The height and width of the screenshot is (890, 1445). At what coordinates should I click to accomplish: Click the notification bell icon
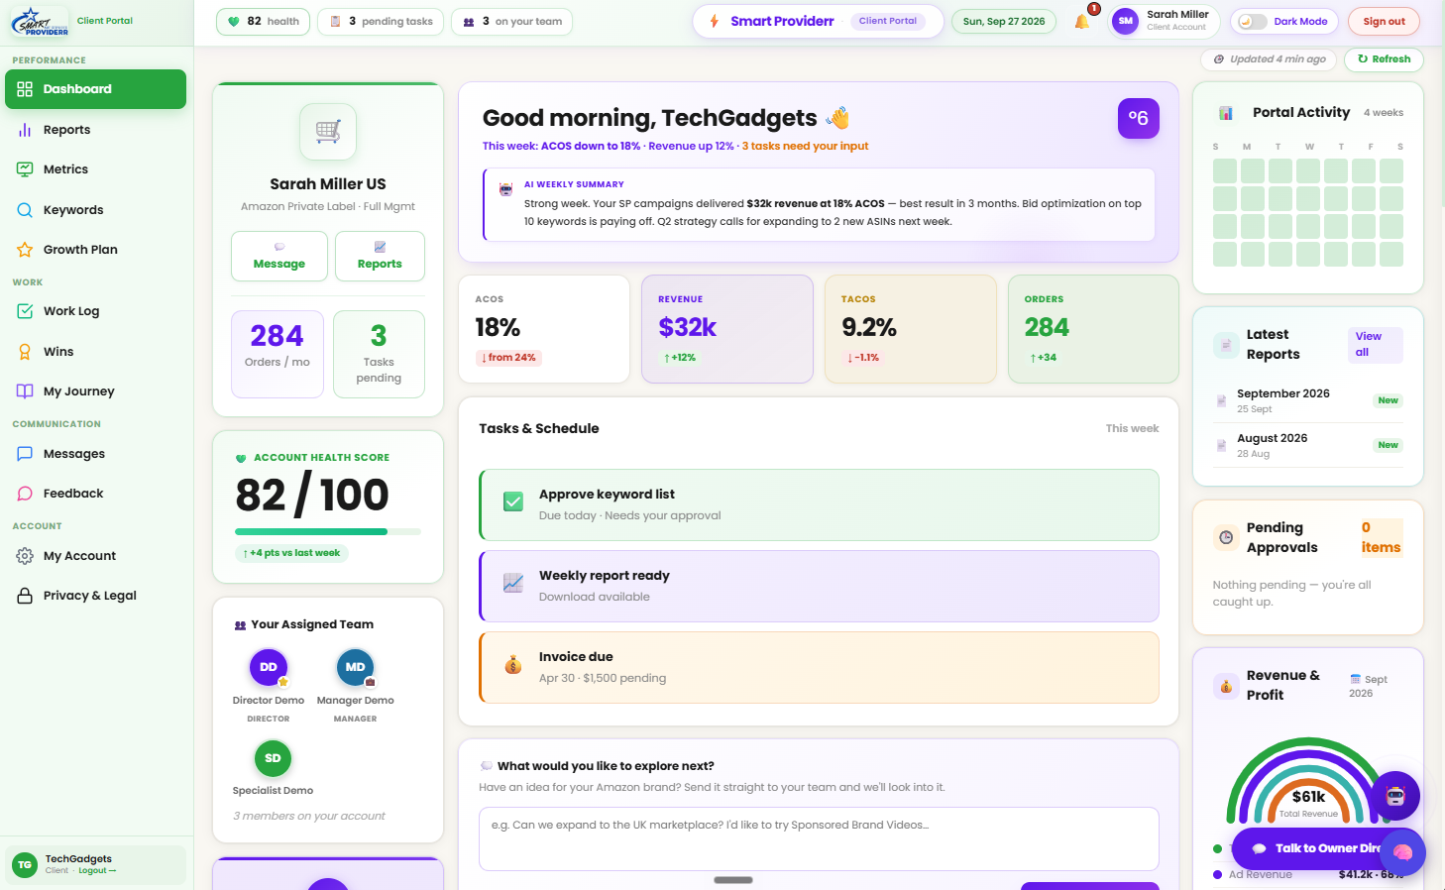pos(1081,21)
